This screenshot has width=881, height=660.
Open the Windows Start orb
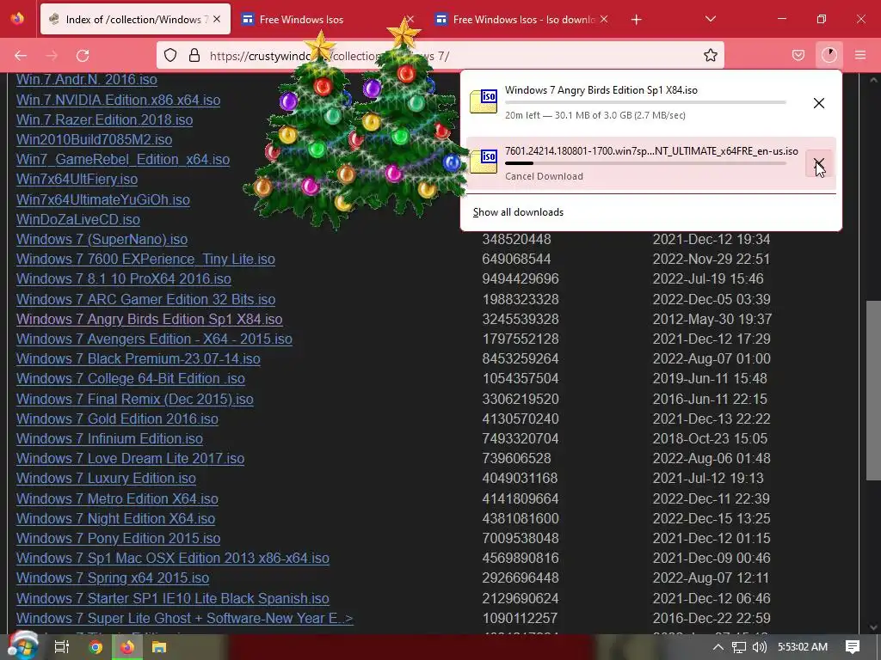[x=22, y=646]
